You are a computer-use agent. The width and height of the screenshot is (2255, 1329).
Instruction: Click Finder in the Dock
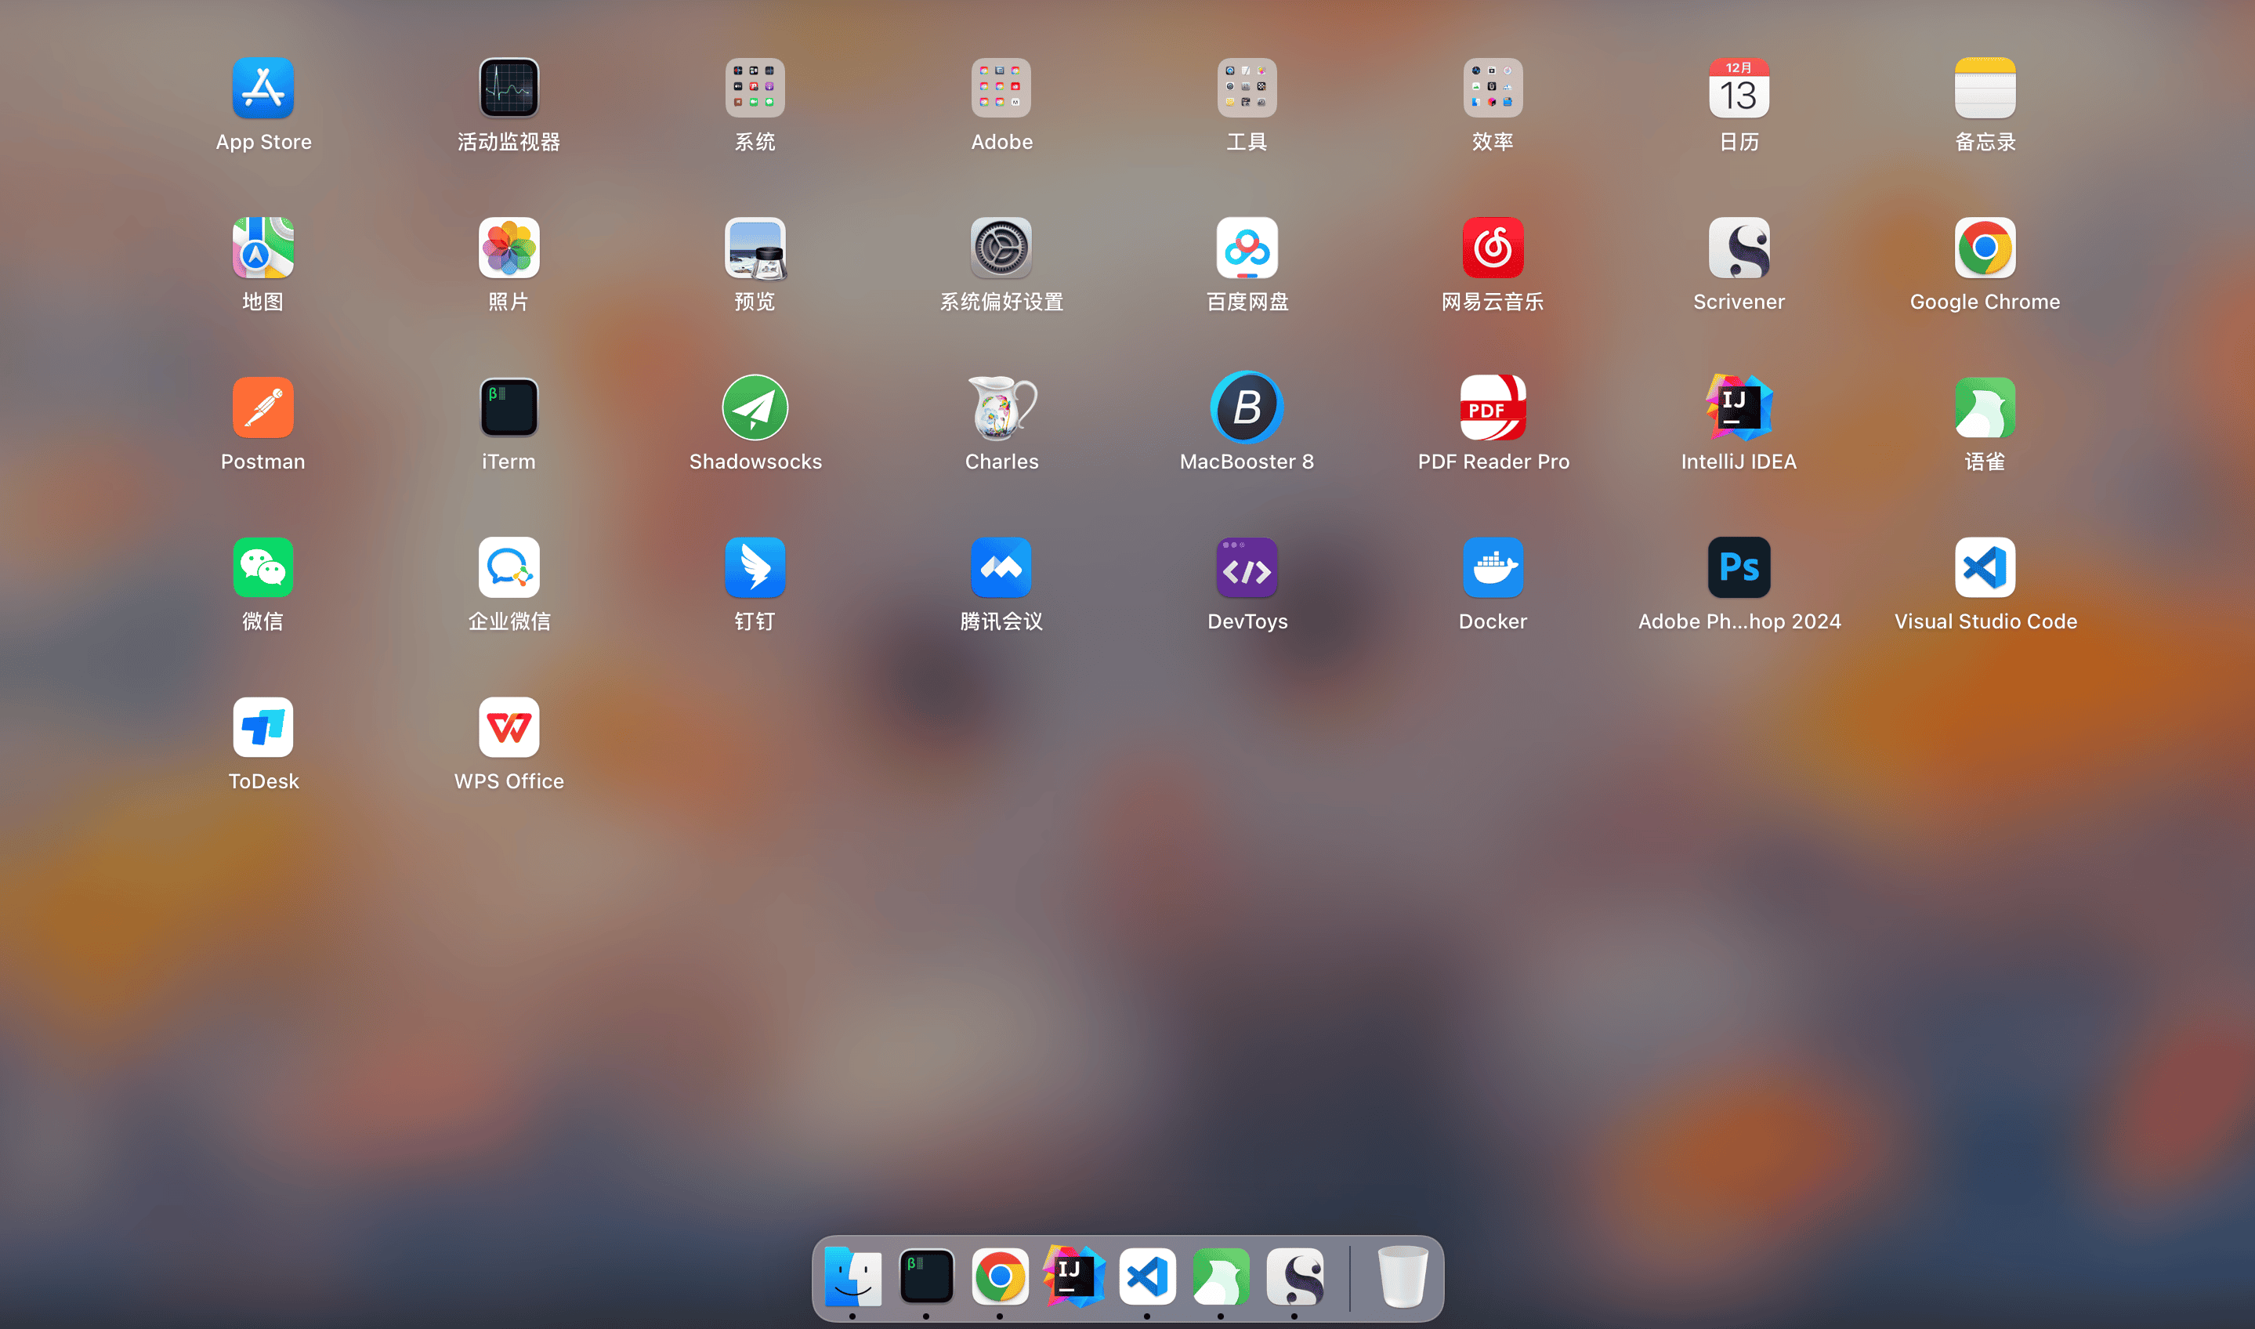[852, 1276]
